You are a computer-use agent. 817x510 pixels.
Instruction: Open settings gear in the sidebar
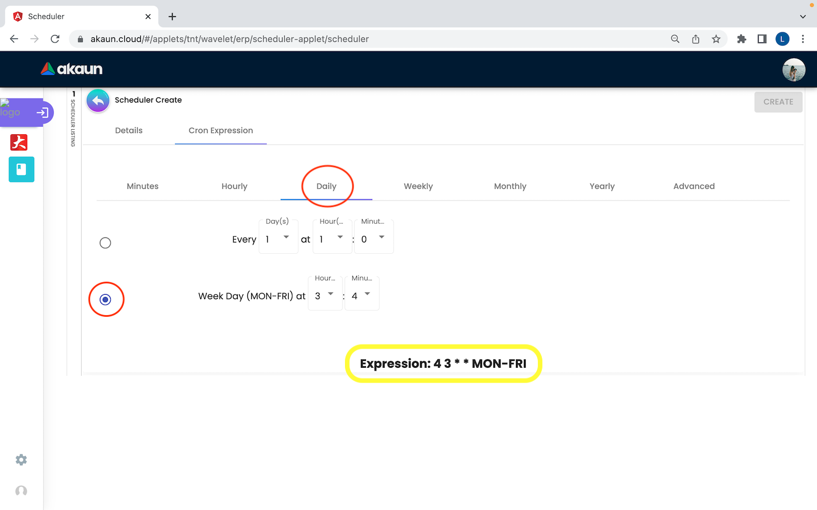pos(21,460)
